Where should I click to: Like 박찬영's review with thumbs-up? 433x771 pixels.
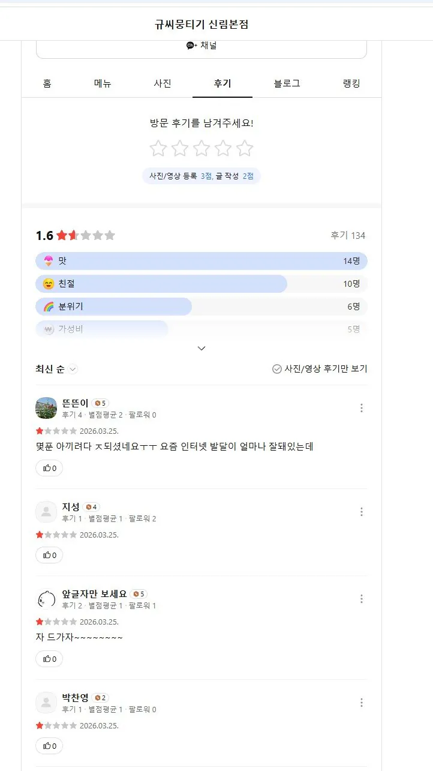click(49, 746)
